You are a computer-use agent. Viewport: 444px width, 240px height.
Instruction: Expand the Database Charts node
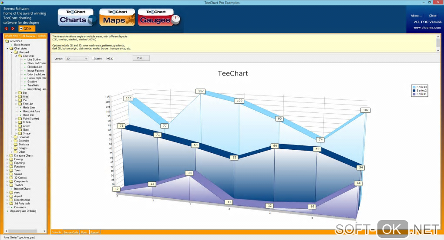click(x=7, y=155)
